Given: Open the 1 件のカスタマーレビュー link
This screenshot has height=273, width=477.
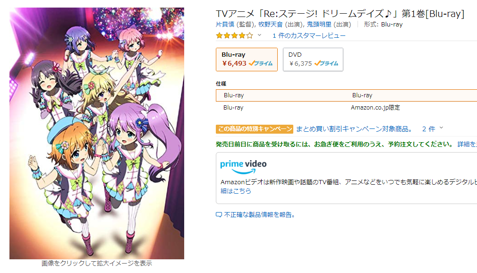Looking at the screenshot, I should pos(309,35).
